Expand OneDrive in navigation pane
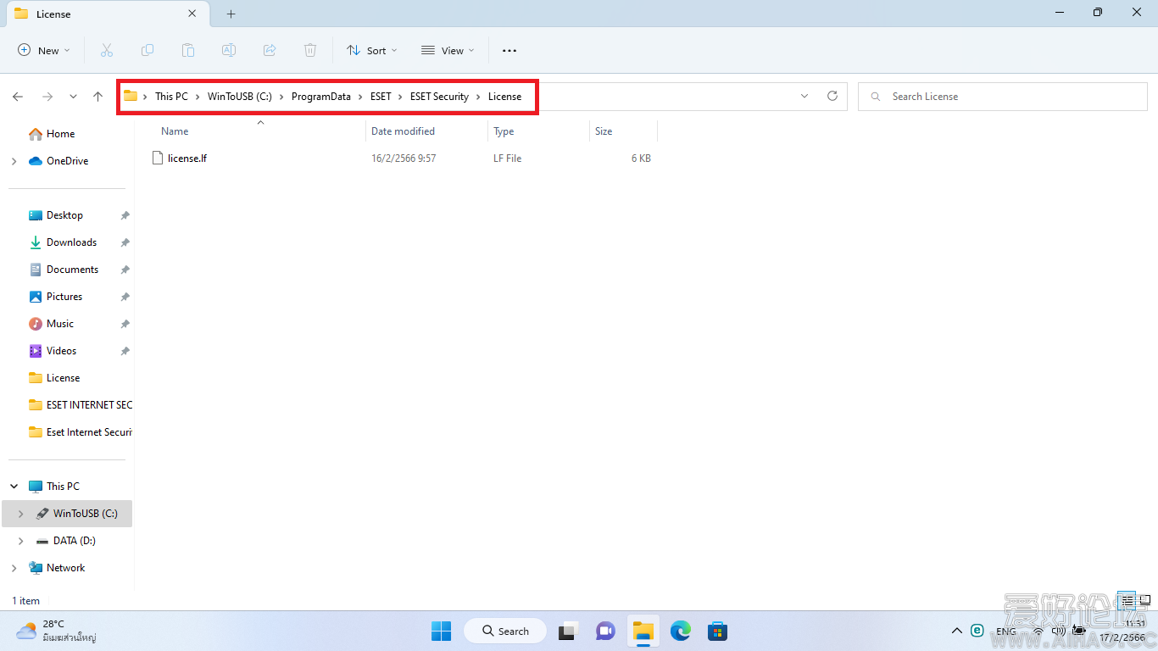This screenshot has height=651, width=1158. 14,161
